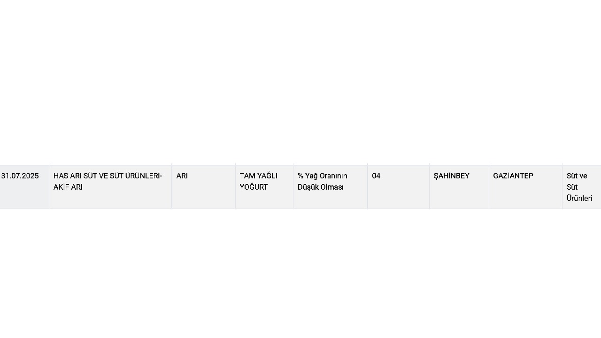Click the AKİF ARI text line
601x338 pixels.
68,187
